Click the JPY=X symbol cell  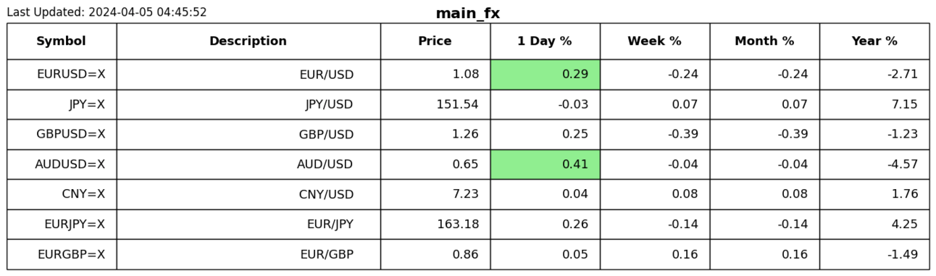(62, 104)
